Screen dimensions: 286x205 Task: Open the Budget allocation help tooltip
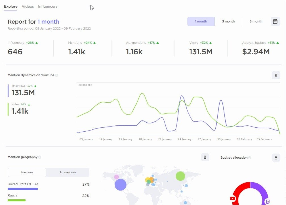tap(250, 158)
